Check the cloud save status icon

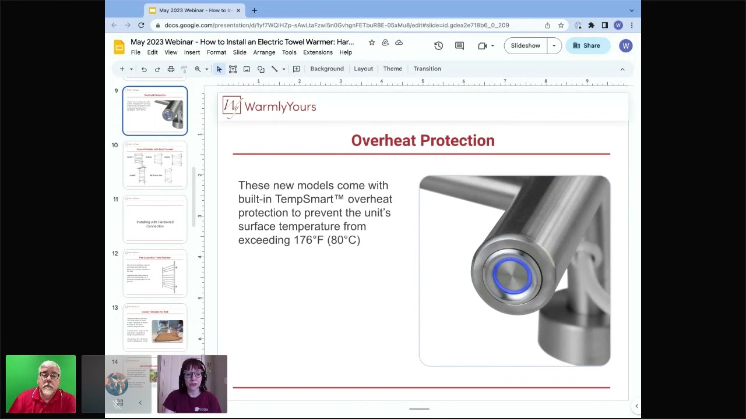(399, 42)
